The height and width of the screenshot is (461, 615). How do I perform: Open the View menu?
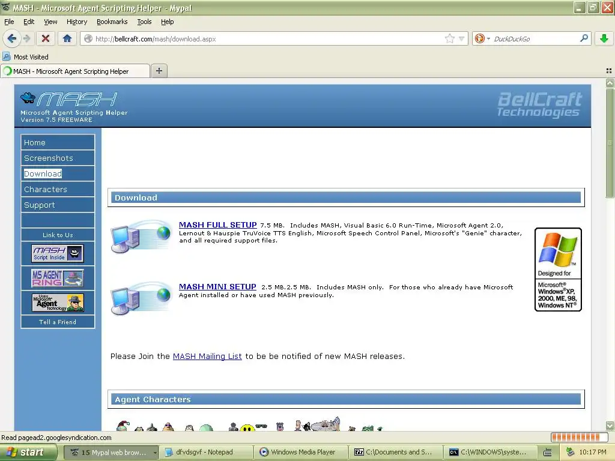click(50, 22)
